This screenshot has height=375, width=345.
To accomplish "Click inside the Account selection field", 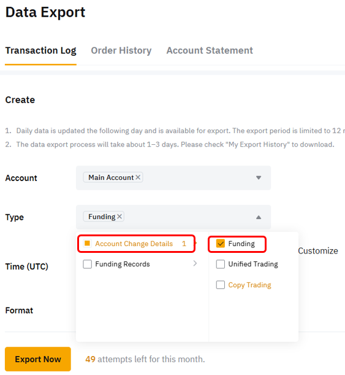I will [173, 178].
